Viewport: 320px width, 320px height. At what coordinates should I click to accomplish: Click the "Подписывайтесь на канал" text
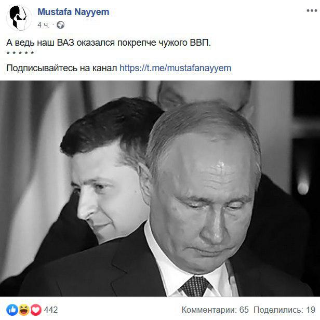pyautogui.click(x=62, y=68)
